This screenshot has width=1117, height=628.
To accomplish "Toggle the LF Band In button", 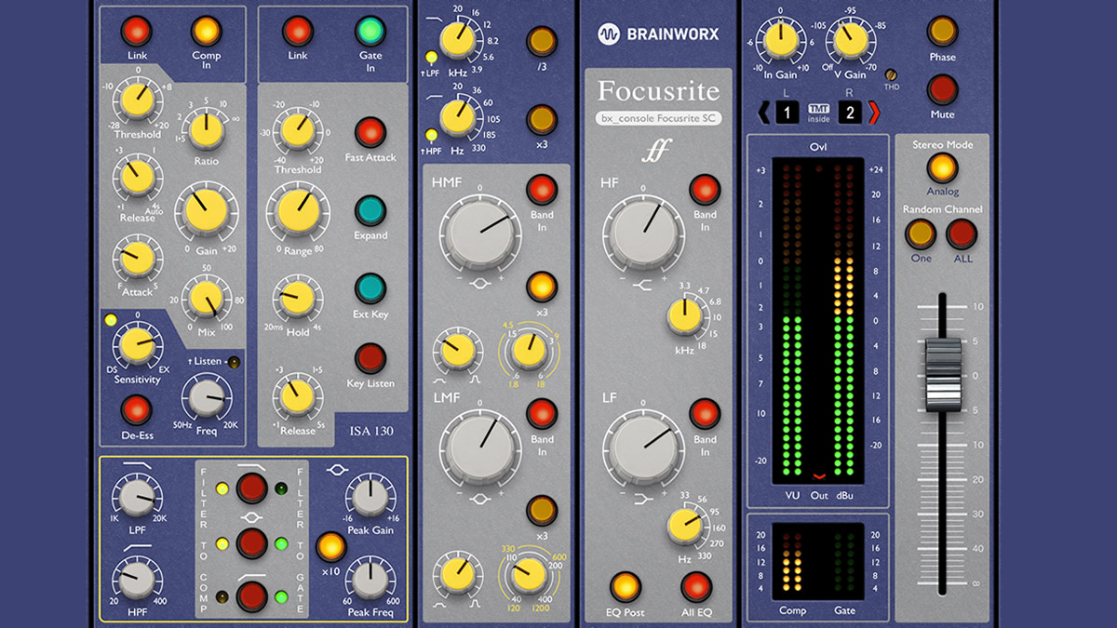I will (x=705, y=414).
